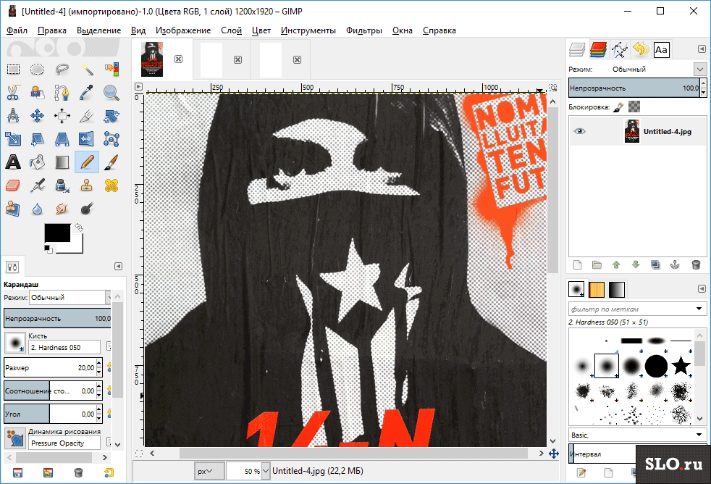Toggle lock alpha channel checkerboard icon
The image size is (711, 484).
(634, 107)
